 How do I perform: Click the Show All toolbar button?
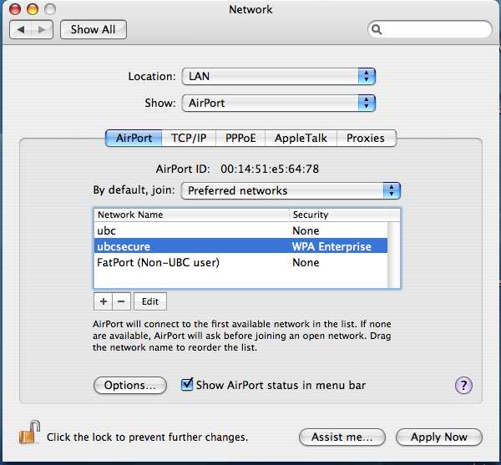[x=93, y=29]
